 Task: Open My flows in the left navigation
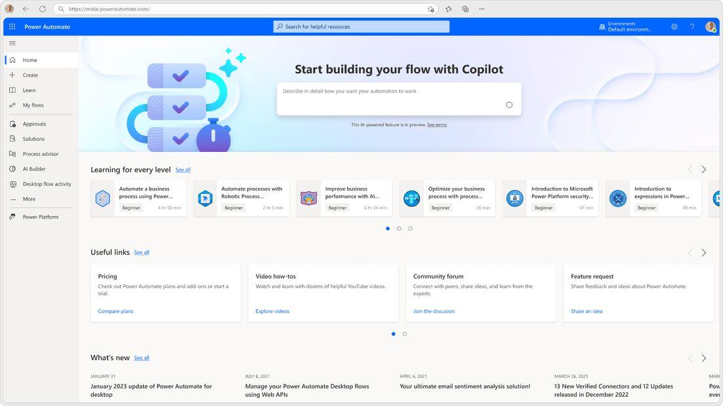click(41, 105)
